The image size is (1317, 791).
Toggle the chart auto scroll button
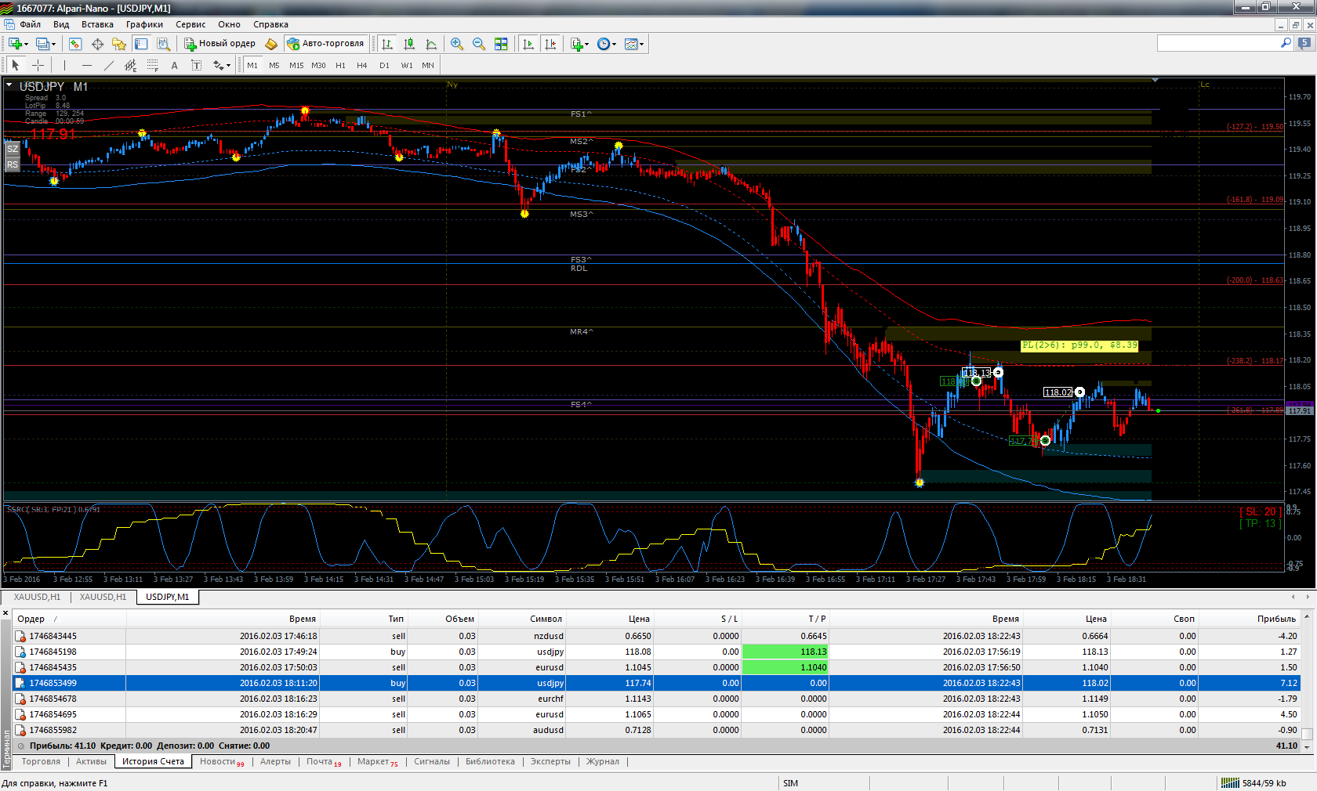528,44
